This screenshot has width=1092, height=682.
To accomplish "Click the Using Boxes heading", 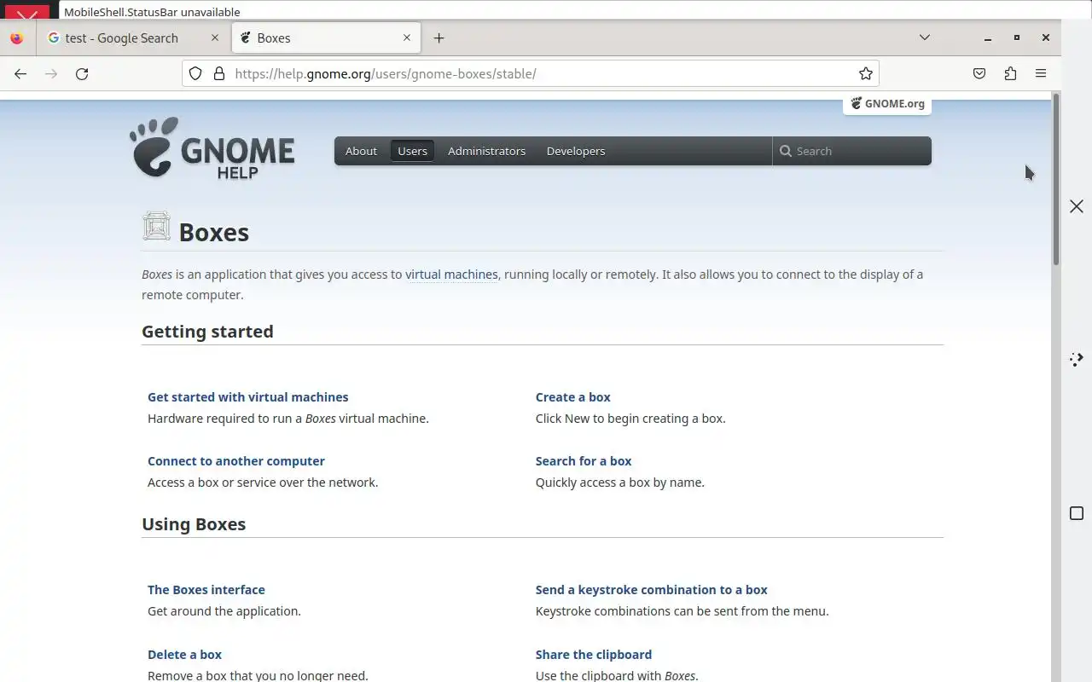I will pyautogui.click(x=194, y=524).
